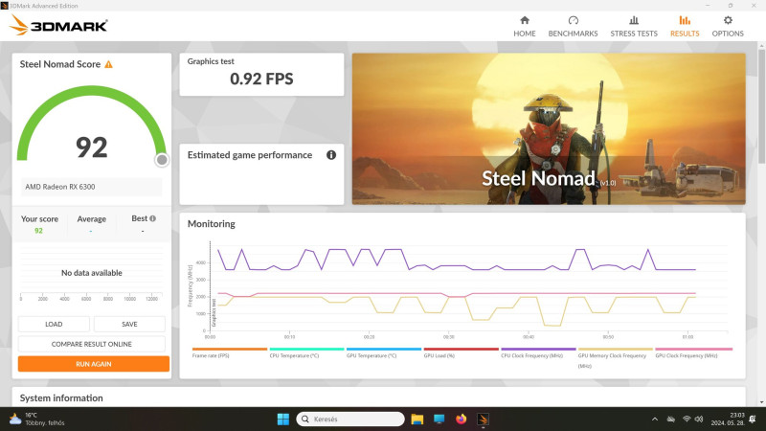This screenshot has height=431, width=766.
Task: Click the info icon for Estimated game performance
Action: (331, 155)
